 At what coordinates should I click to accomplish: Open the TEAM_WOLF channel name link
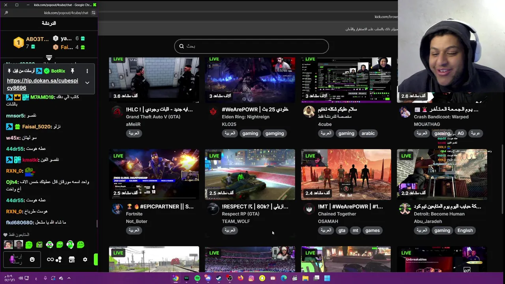[236, 221]
